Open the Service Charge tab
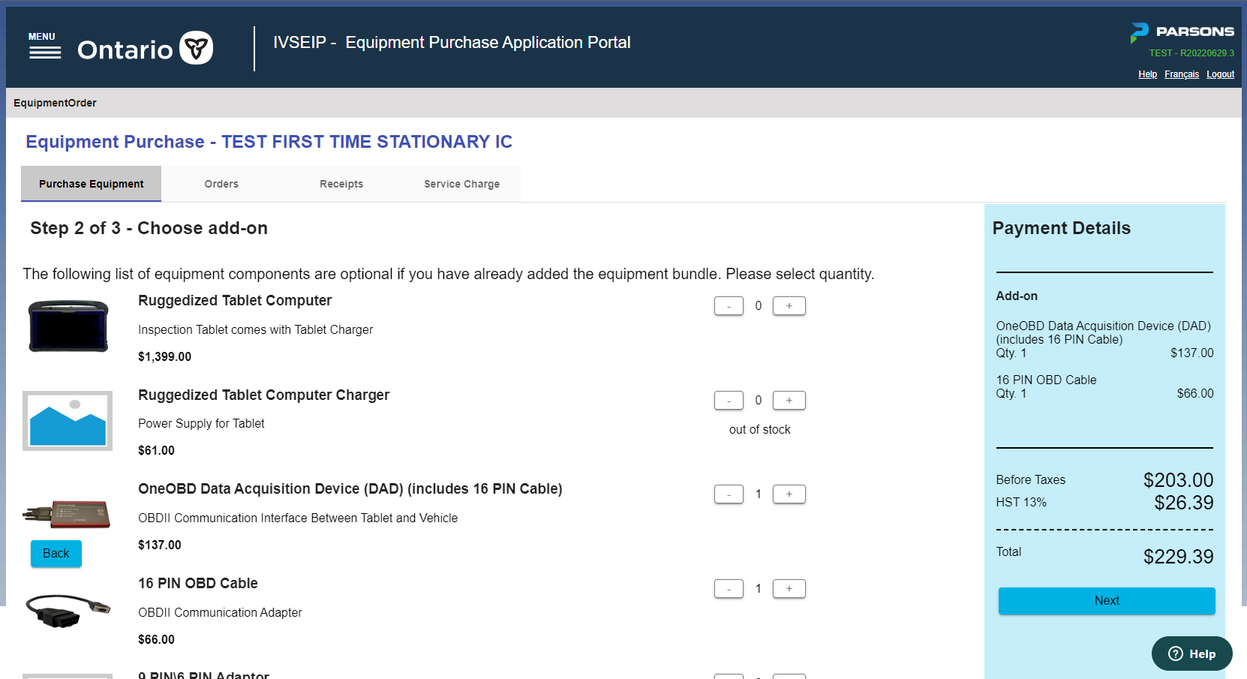The width and height of the screenshot is (1247, 679). (x=461, y=184)
